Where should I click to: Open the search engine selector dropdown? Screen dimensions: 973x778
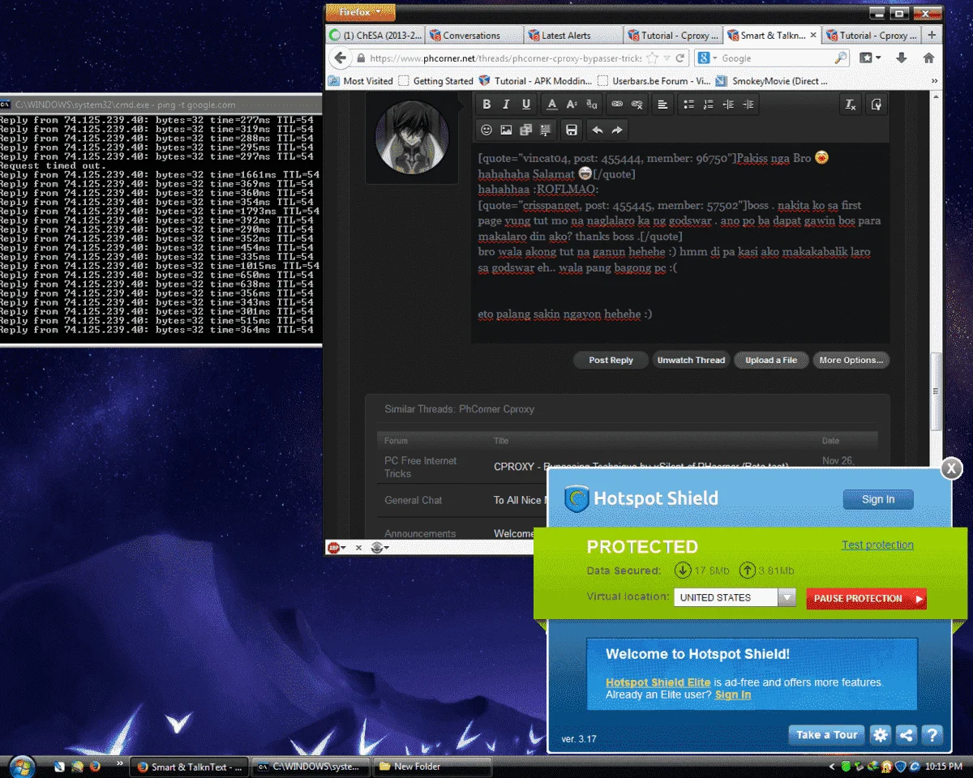(707, 58)
